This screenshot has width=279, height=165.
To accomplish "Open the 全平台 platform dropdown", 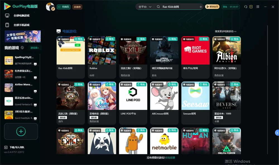I will point(145,7).
